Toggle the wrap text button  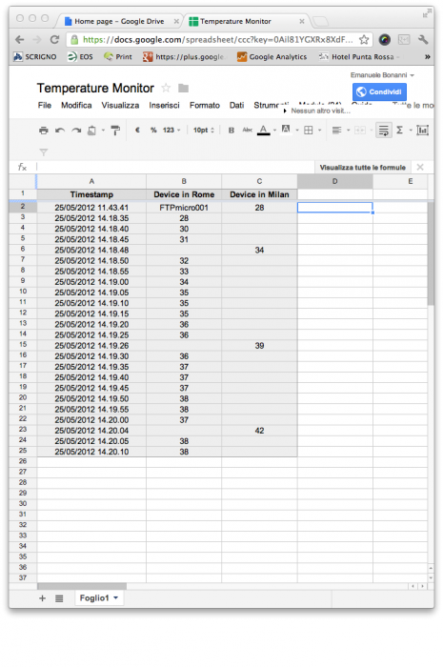(384, 131)
